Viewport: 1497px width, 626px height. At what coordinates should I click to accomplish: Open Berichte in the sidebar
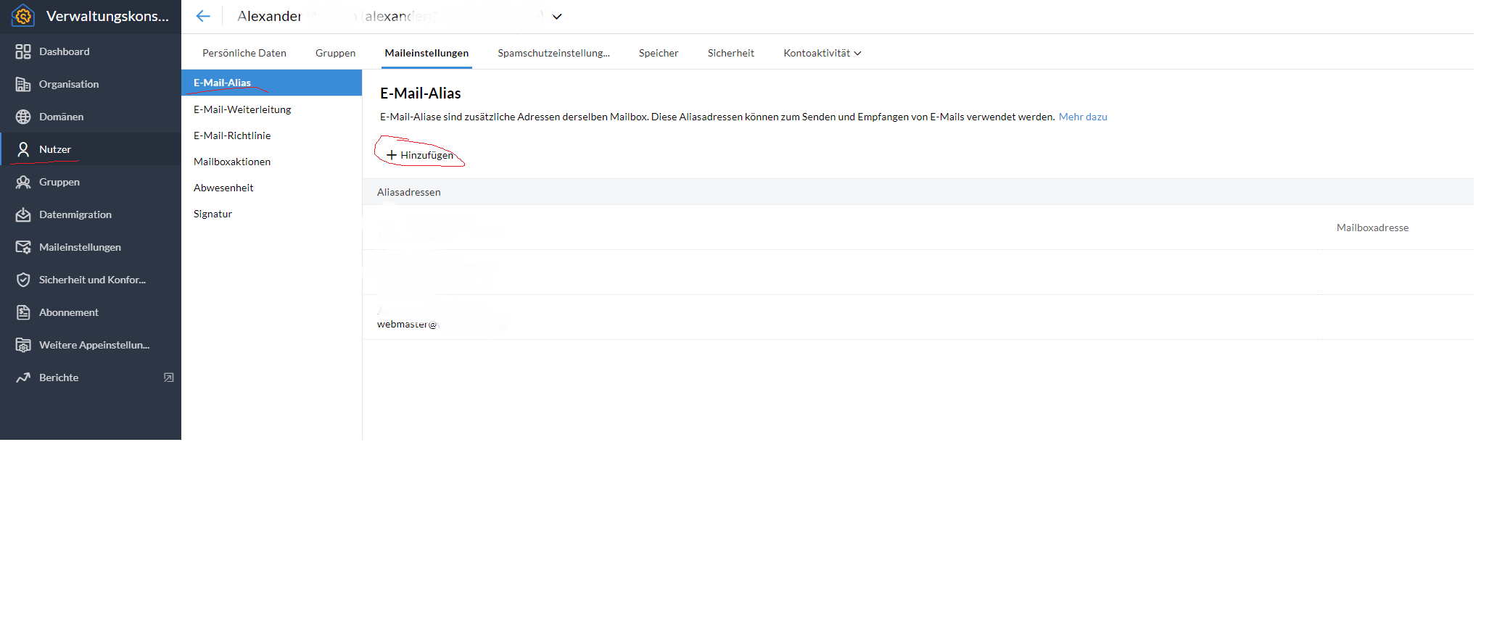point(91,377)
